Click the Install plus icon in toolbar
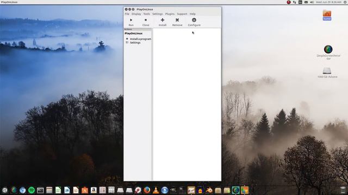This screenshot has width=348, height=195. pos(163,20)
